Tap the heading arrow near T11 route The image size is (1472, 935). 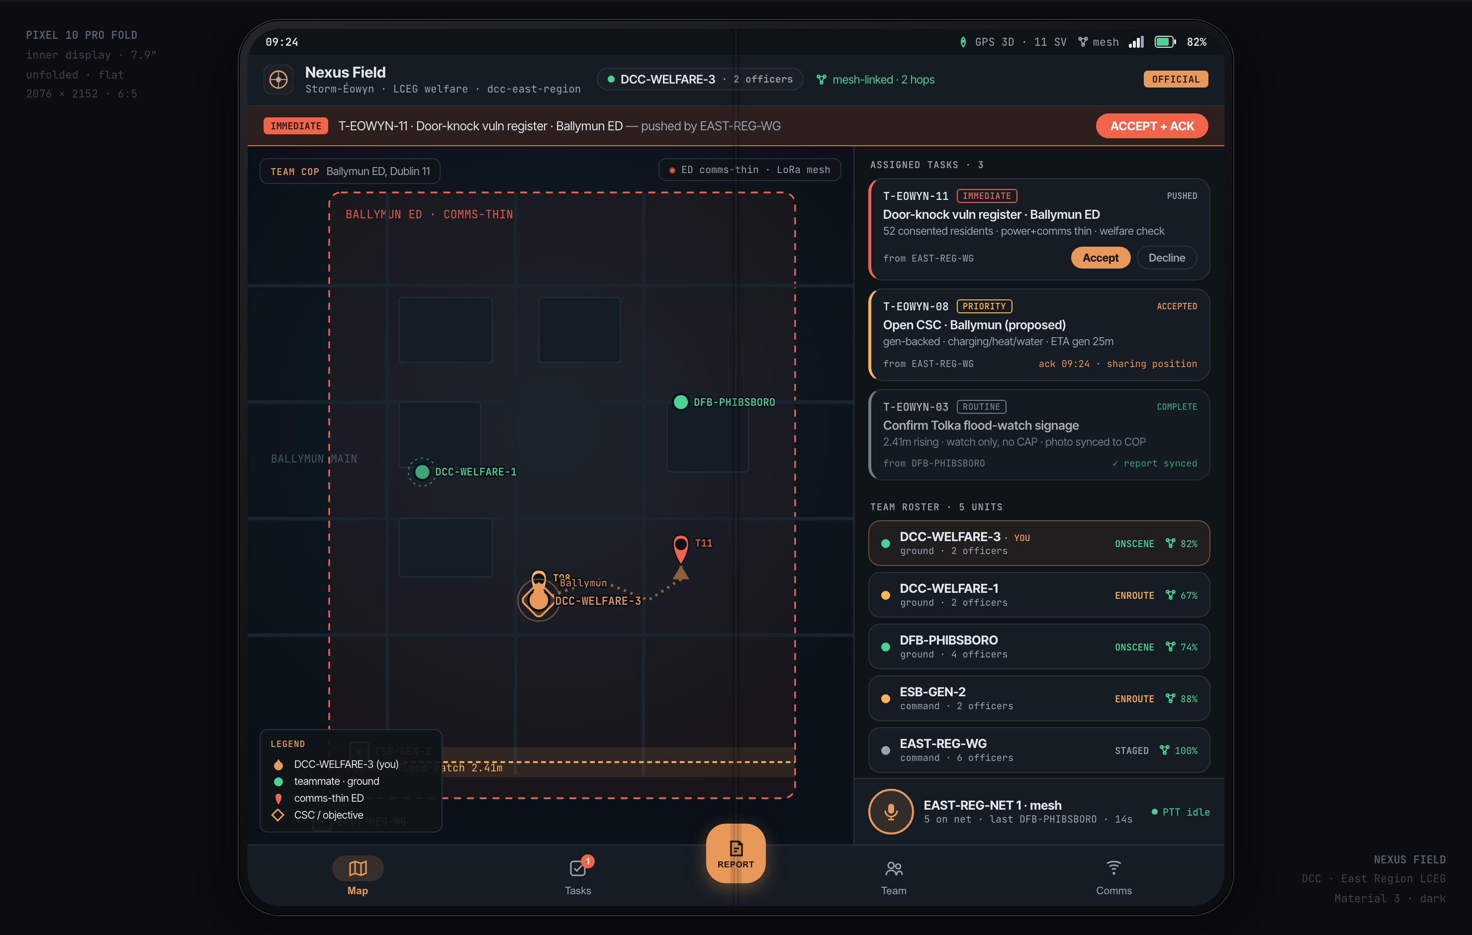tap(680, 573)
